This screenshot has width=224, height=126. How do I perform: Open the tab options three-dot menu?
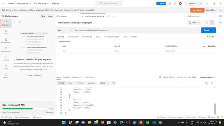(114, 16)
